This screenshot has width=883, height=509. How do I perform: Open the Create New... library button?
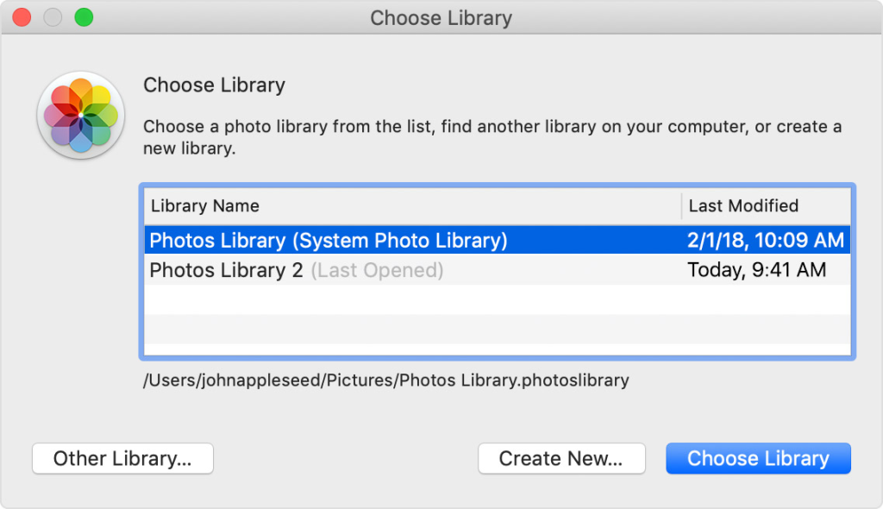click(x=561, y=459)
